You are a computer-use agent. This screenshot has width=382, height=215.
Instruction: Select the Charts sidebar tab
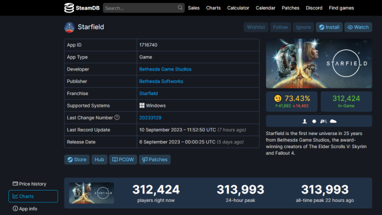33,196
